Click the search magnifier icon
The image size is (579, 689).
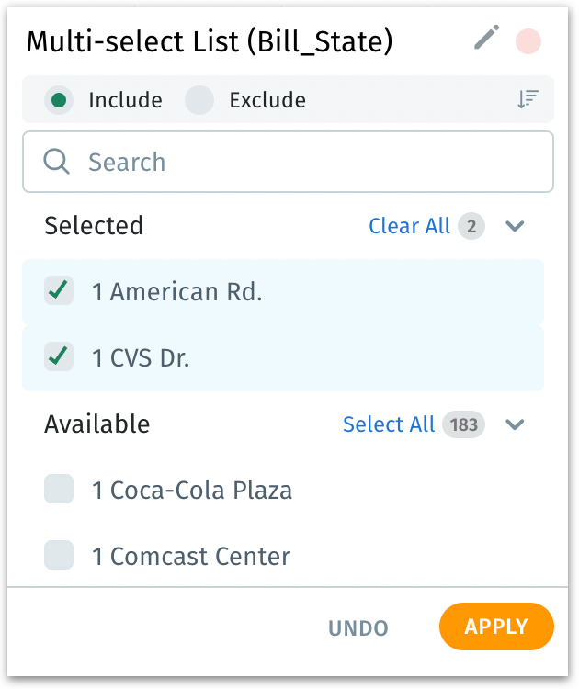coord(57,163)
